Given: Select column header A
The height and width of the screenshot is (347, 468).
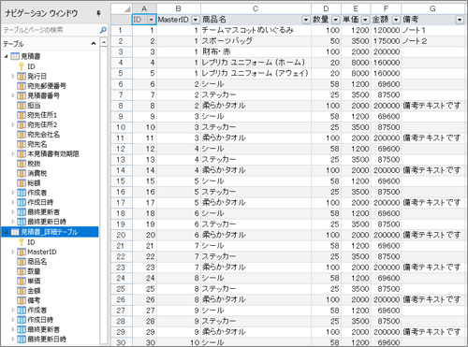Looking at the screenshot, I should pos(144,8).
